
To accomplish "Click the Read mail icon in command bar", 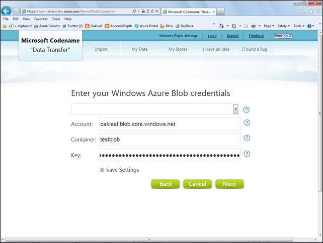I will (246, 26).
